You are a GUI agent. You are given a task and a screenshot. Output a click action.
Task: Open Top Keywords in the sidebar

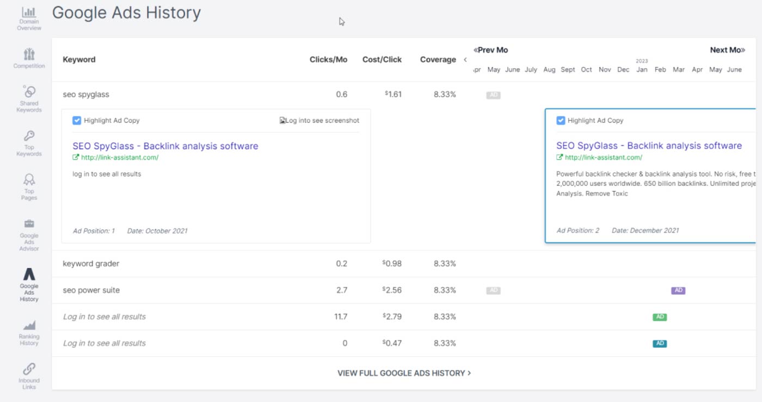tap(29, 143)
